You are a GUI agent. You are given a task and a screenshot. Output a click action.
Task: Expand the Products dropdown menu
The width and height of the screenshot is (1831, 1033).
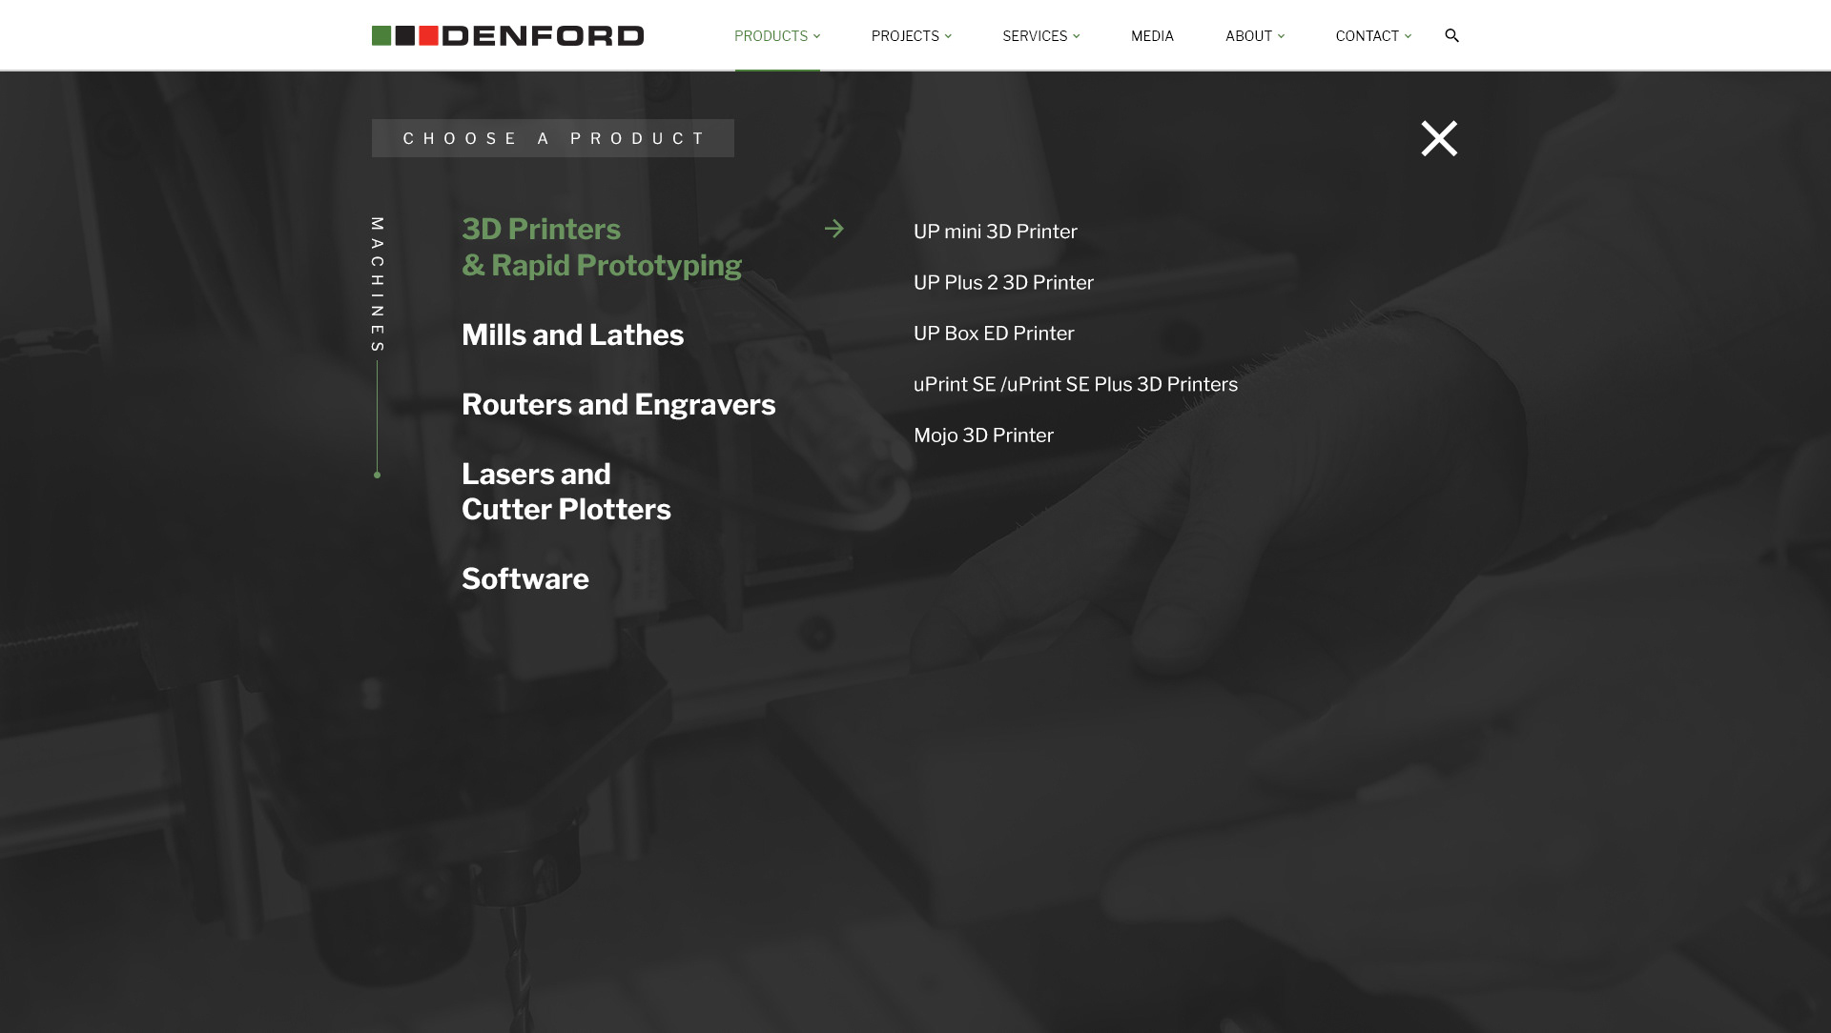point(777,35)
